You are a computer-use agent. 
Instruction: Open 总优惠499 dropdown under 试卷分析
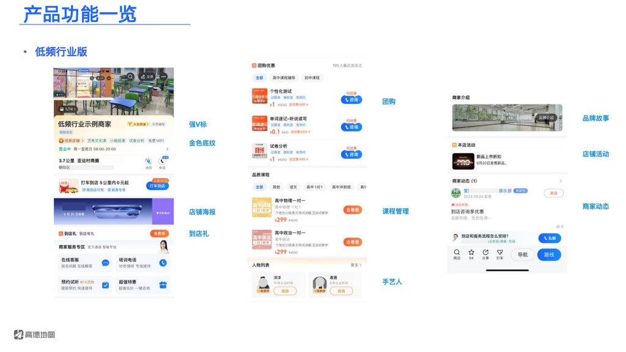click(x=298, y=159)
